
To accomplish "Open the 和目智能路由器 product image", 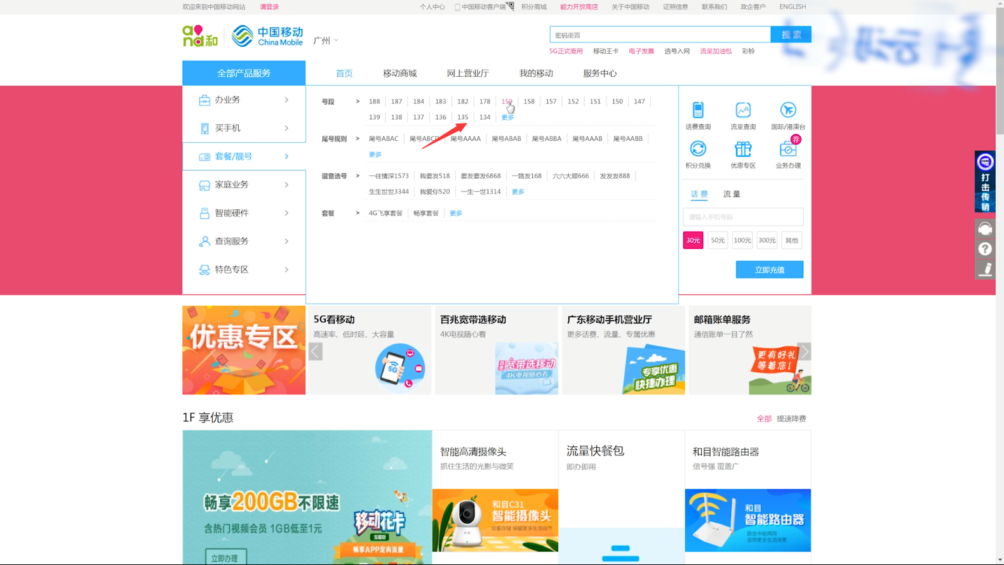I will pyautogui.click(x=747, y=520).
